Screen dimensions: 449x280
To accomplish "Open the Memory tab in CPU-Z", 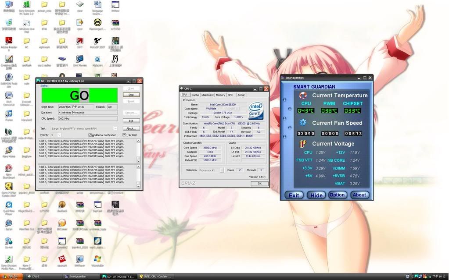I will (x=220, y=95).
